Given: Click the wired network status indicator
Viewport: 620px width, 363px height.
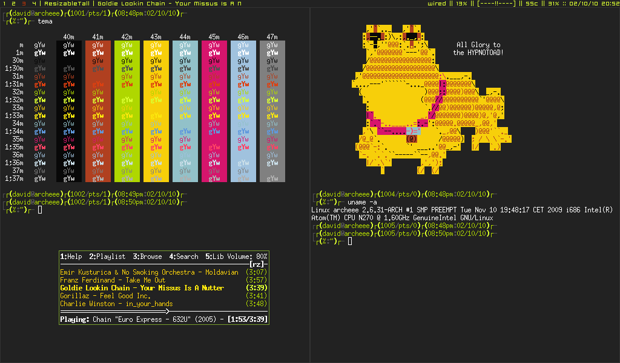Looking at the screenshot, I should coord(437,4).
